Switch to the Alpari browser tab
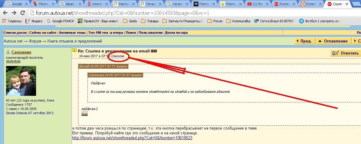Viewport: 361px width, 144px height. click(69, 4)
